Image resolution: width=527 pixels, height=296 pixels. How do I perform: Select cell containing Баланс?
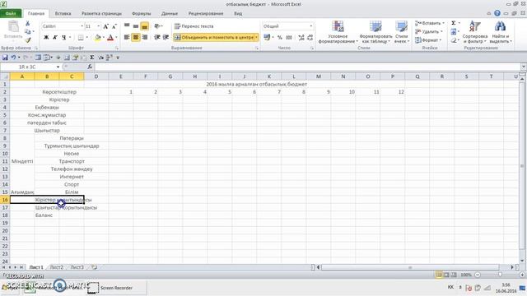point(47,215)
